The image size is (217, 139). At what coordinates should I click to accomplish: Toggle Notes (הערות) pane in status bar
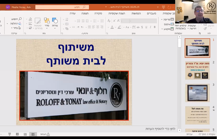pos(45,134)
